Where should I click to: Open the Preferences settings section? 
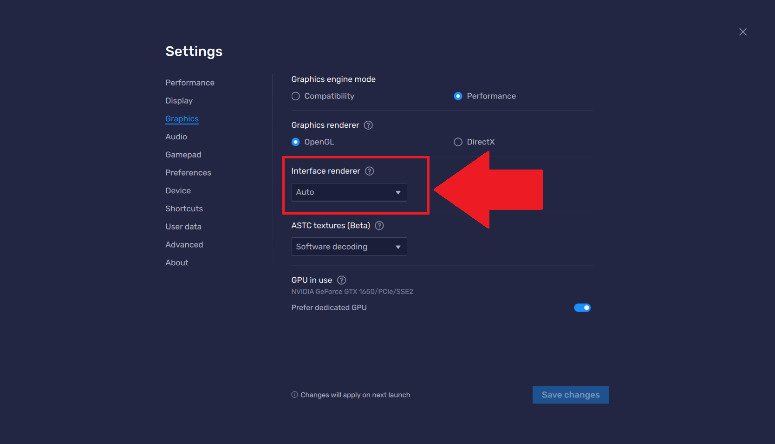click(x=188, y=173)
